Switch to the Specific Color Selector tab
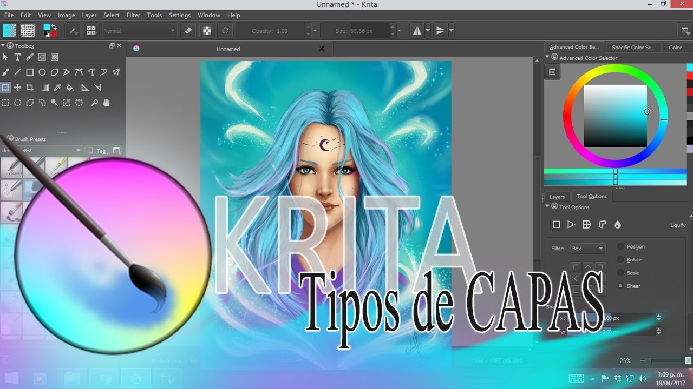 point(633,48)
